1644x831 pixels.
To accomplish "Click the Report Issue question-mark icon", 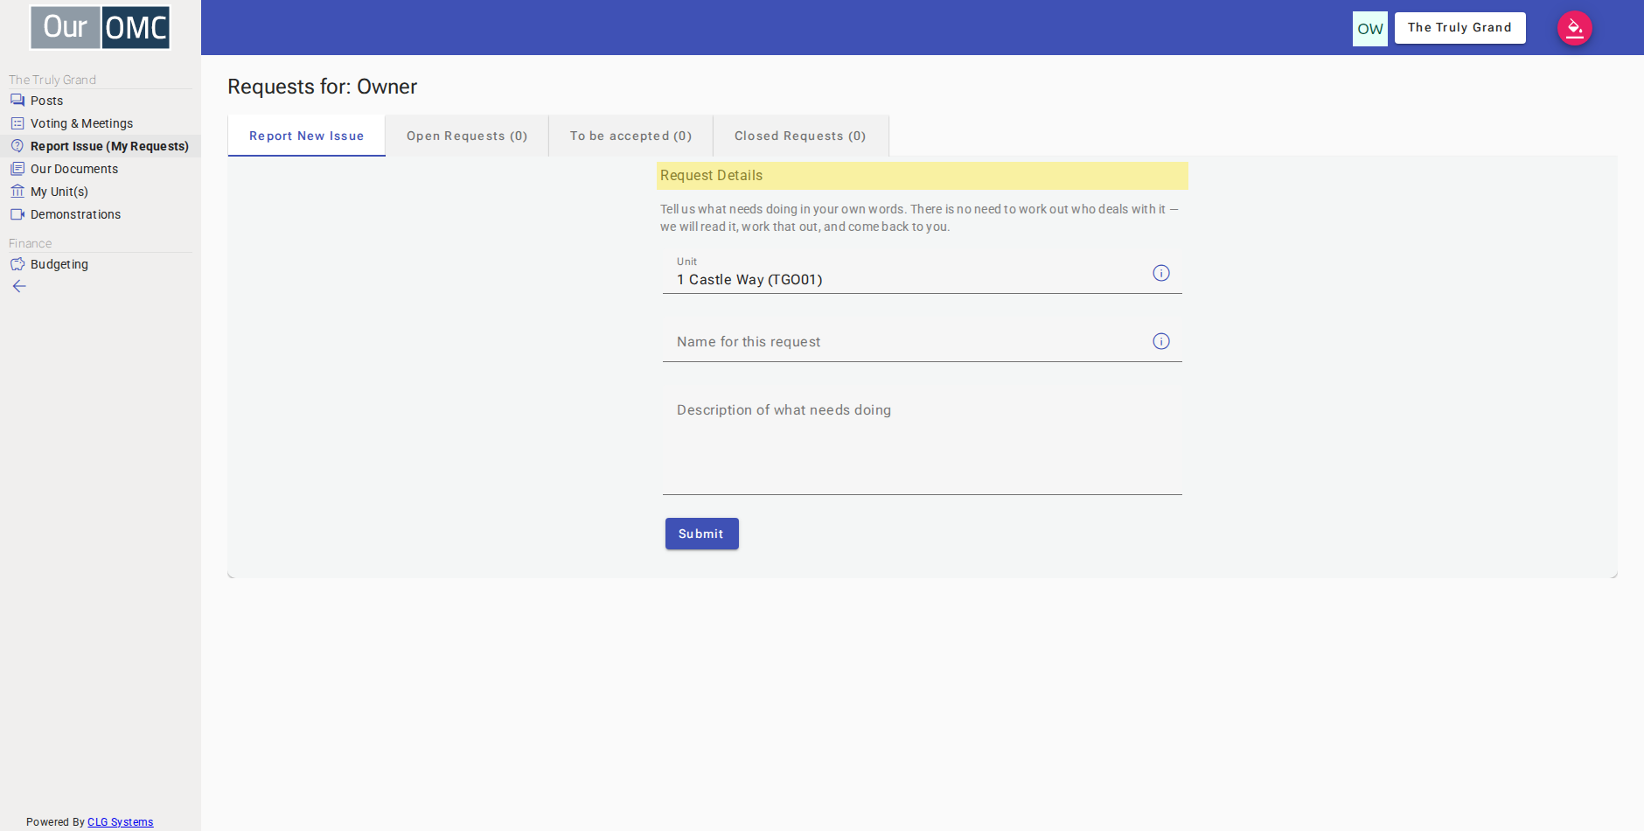I will 17,146.
